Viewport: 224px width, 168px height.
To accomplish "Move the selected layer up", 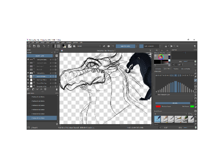I will point(41,89).
